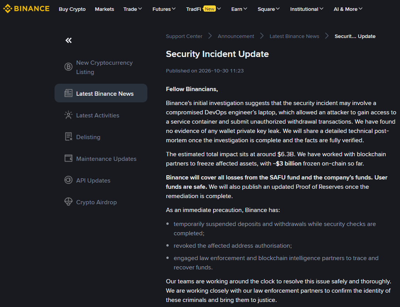The height and width of the screenshot is (307, 400).
Task: Click the New badge beside TradFi
Action: pos(209,9)
